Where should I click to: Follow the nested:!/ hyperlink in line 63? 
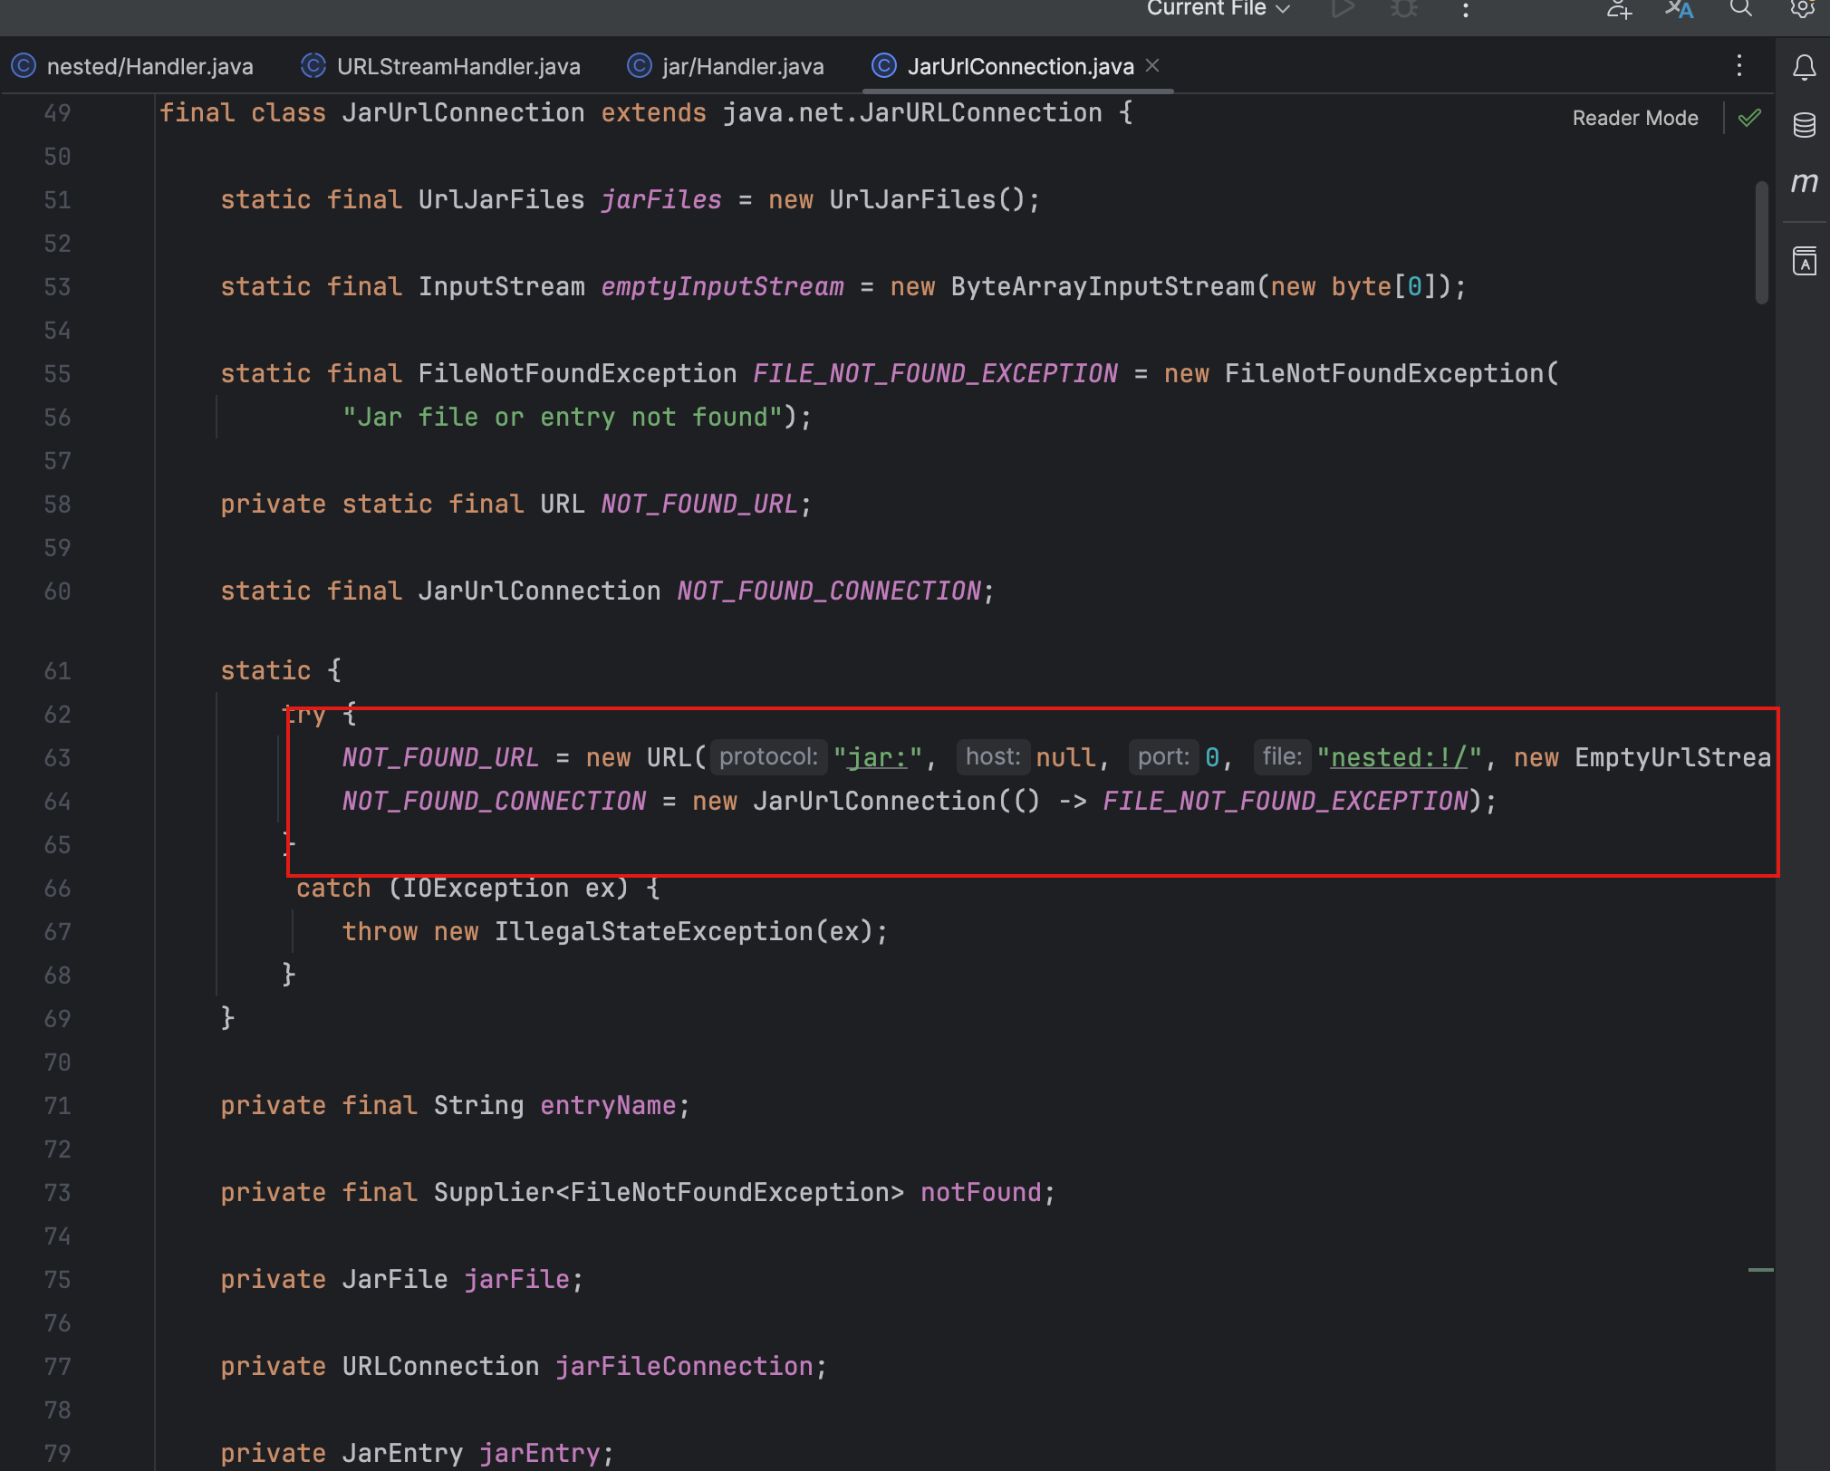(x=1398, y=757)
